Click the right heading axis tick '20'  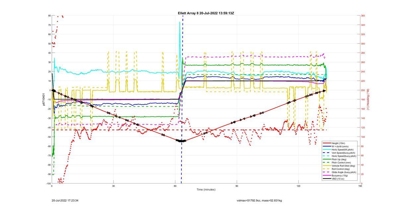coord(363,174)
